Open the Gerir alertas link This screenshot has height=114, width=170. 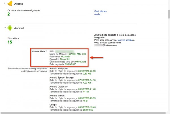point(100,11)
